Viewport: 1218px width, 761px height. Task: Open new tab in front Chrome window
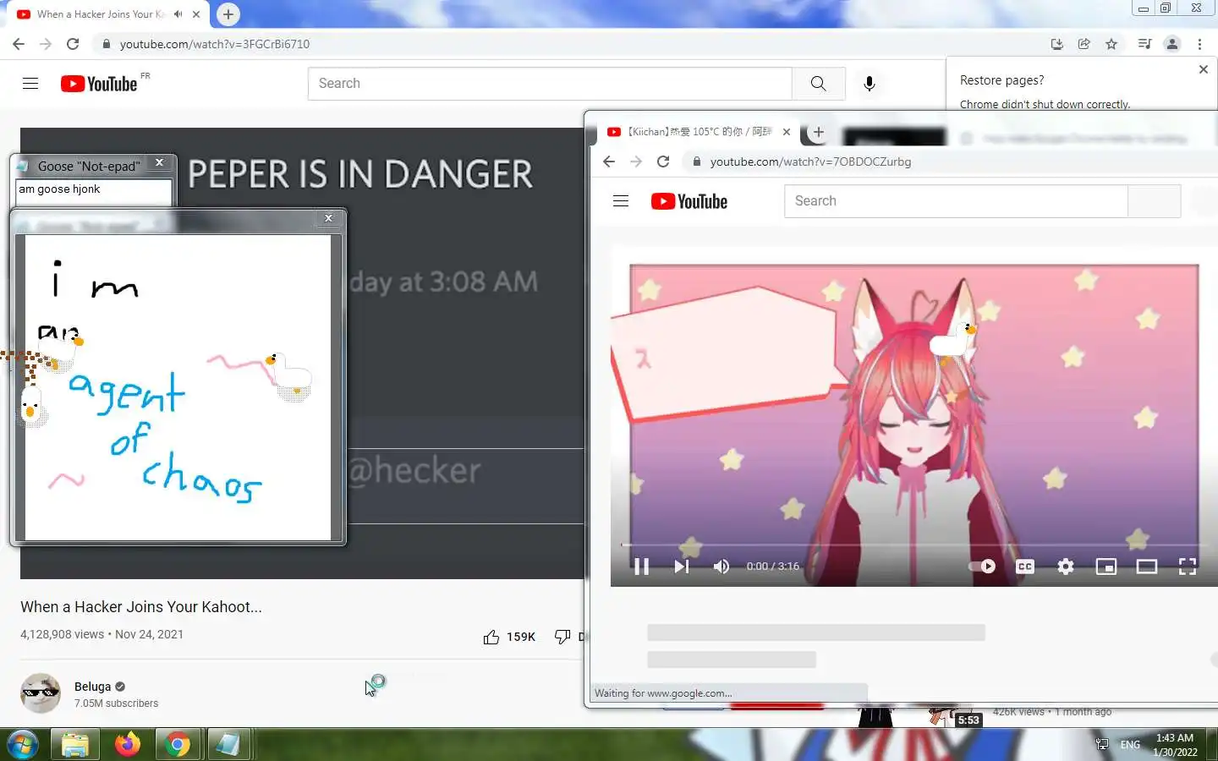(x=818, y=132)
